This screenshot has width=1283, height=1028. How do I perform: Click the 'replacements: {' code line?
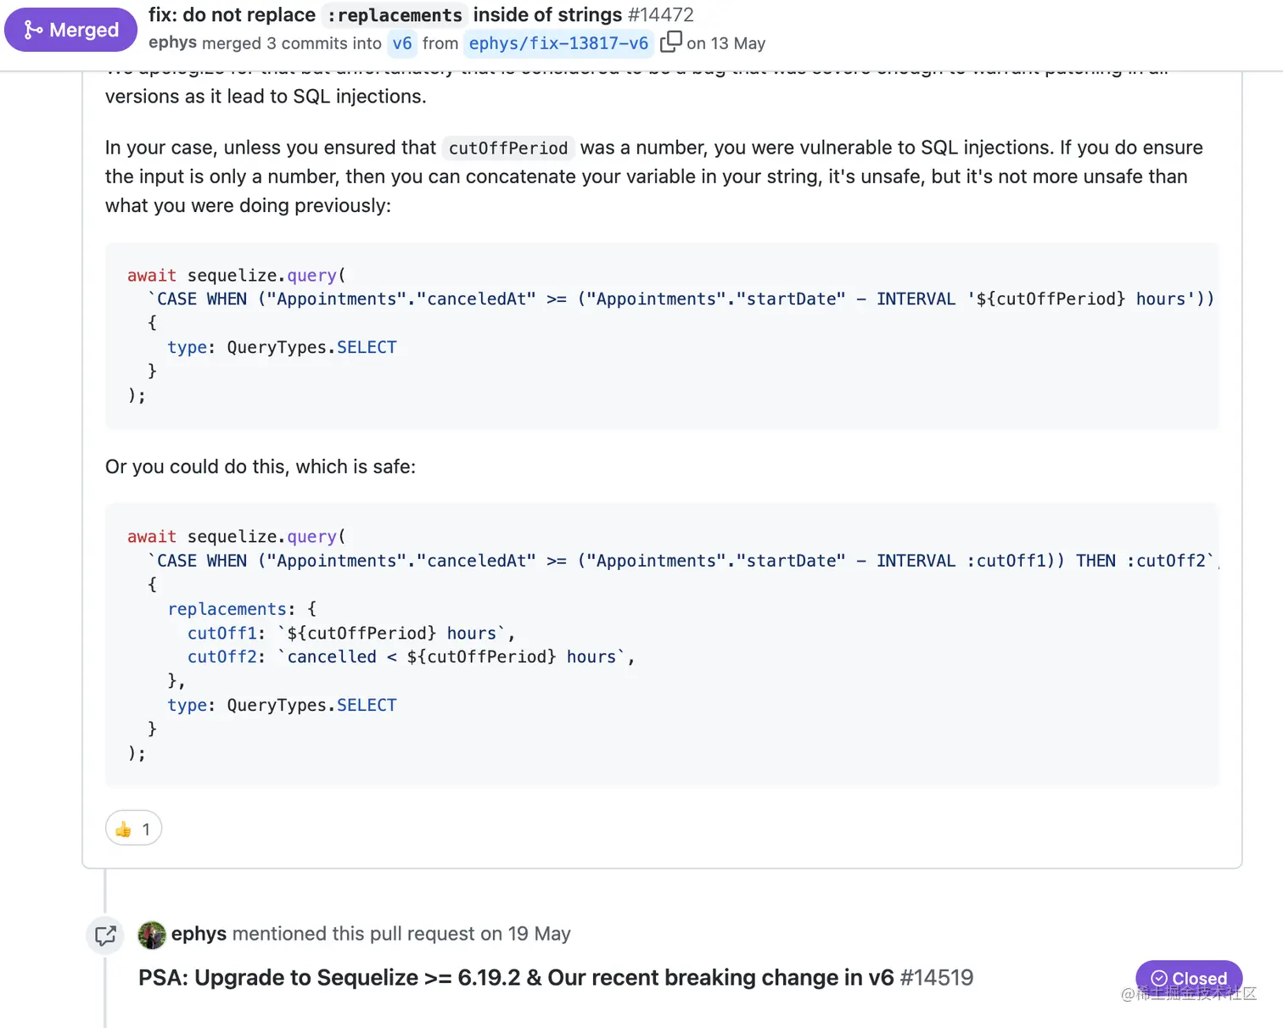242,609
